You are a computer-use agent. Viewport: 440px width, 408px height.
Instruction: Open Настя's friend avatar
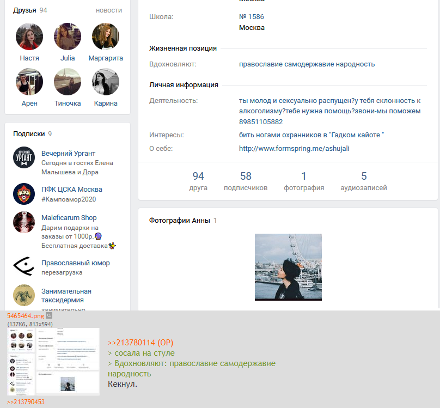click(29, 36)
